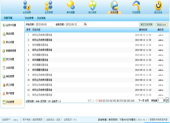Go to page 5 in pagination
Viewport: 170px width, 123px height.
point(114,101)
